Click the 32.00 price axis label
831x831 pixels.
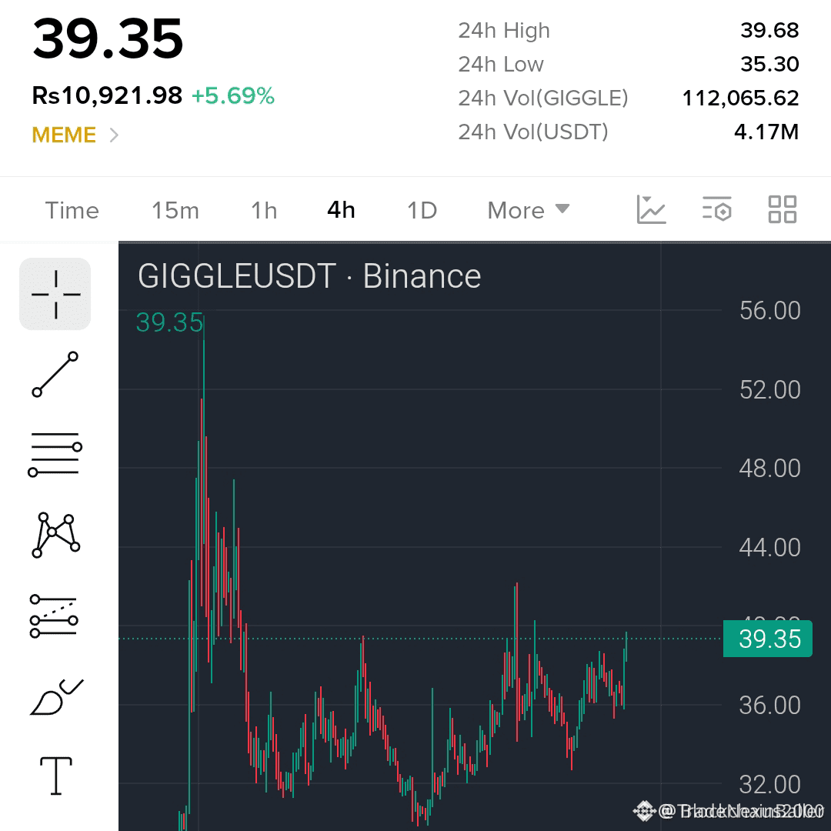click(x=770, y=785)
